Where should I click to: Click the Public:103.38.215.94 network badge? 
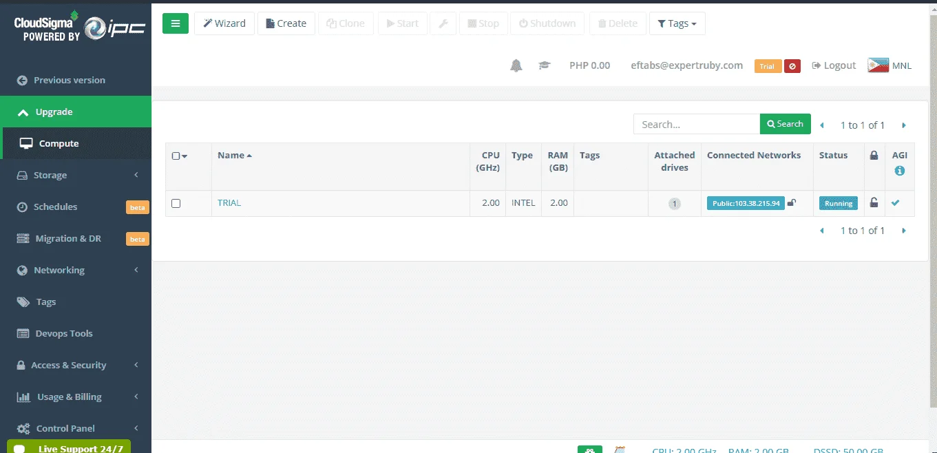[x=746, y=203]
